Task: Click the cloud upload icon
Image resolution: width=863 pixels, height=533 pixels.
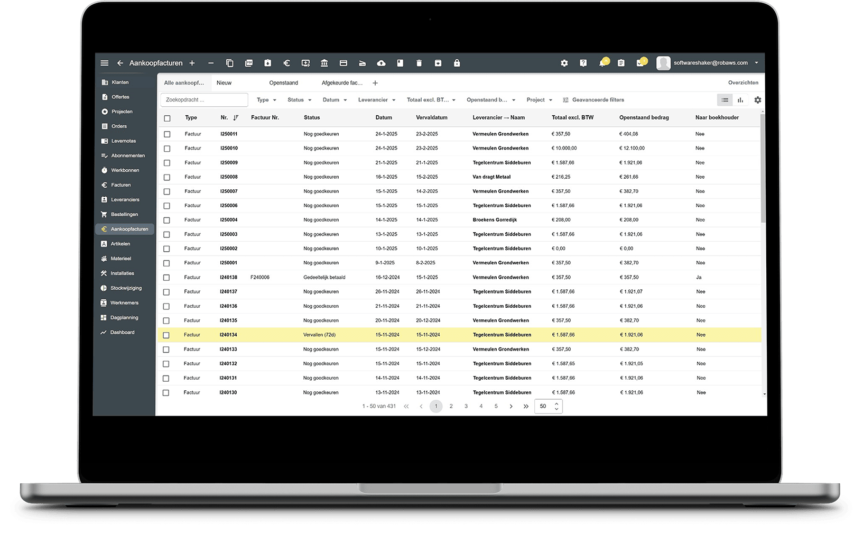Action: (381, 63)
